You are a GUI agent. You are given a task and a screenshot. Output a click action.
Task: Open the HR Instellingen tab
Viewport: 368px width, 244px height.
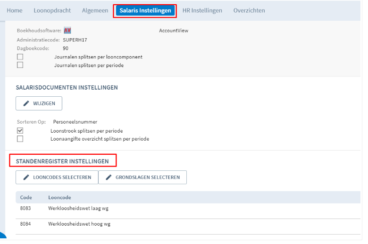(202, 10)
